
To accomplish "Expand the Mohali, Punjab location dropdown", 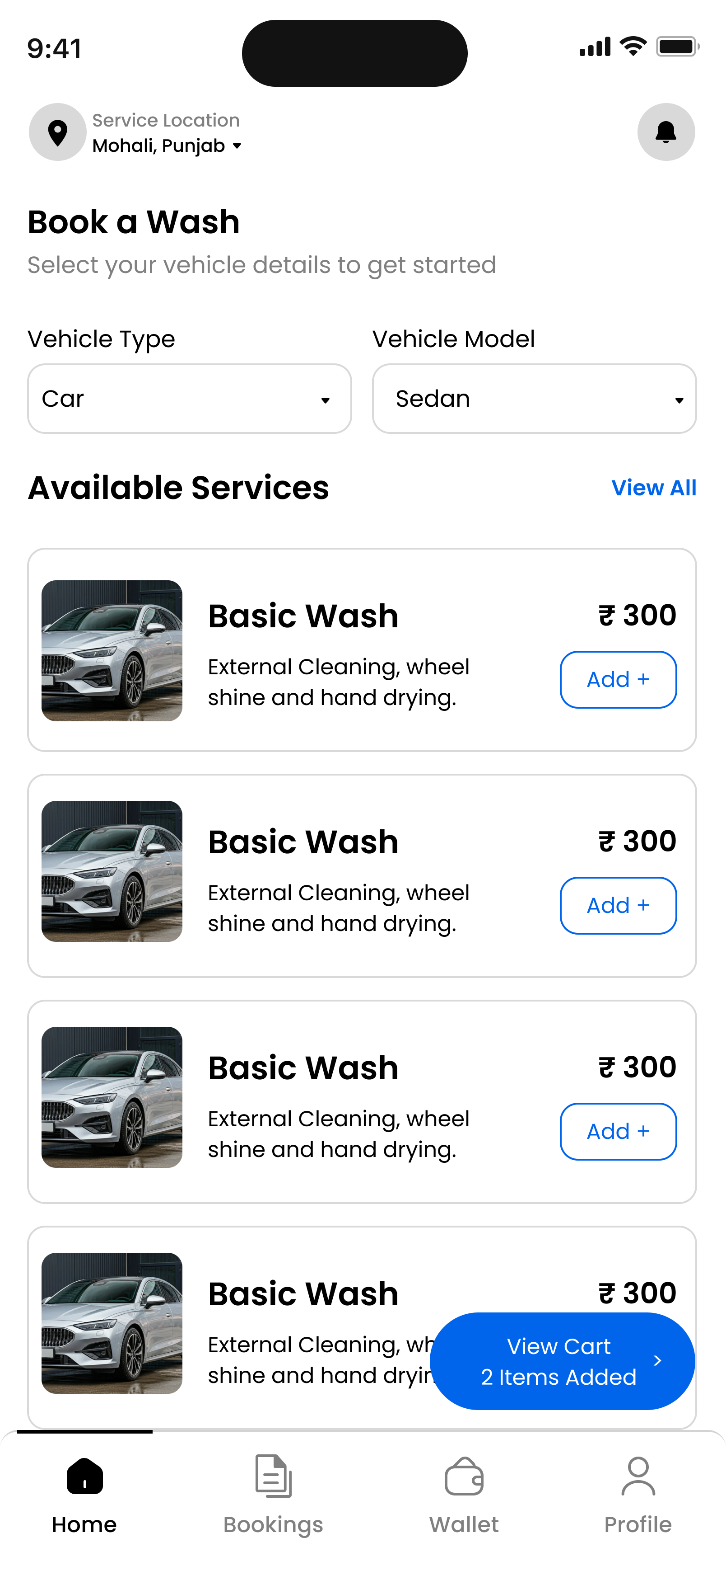I will click(x=167, y=146).
